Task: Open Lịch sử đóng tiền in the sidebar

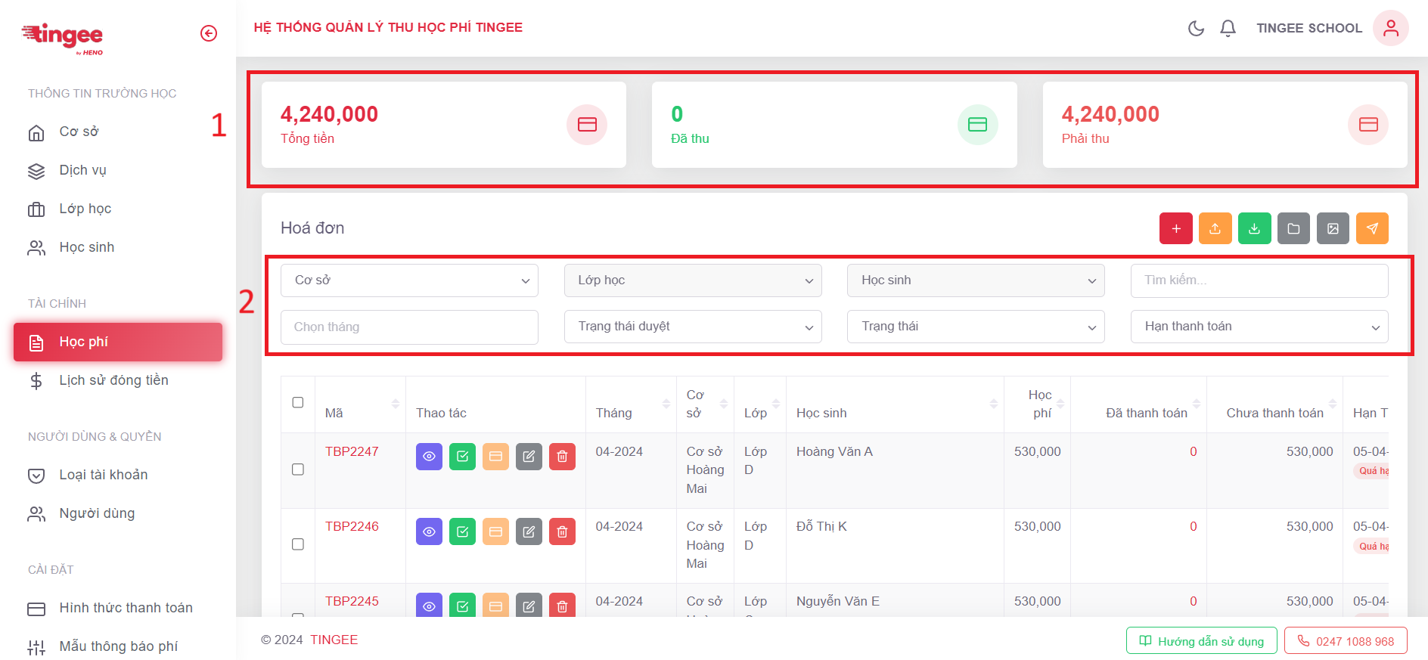Action: [113, 380]
